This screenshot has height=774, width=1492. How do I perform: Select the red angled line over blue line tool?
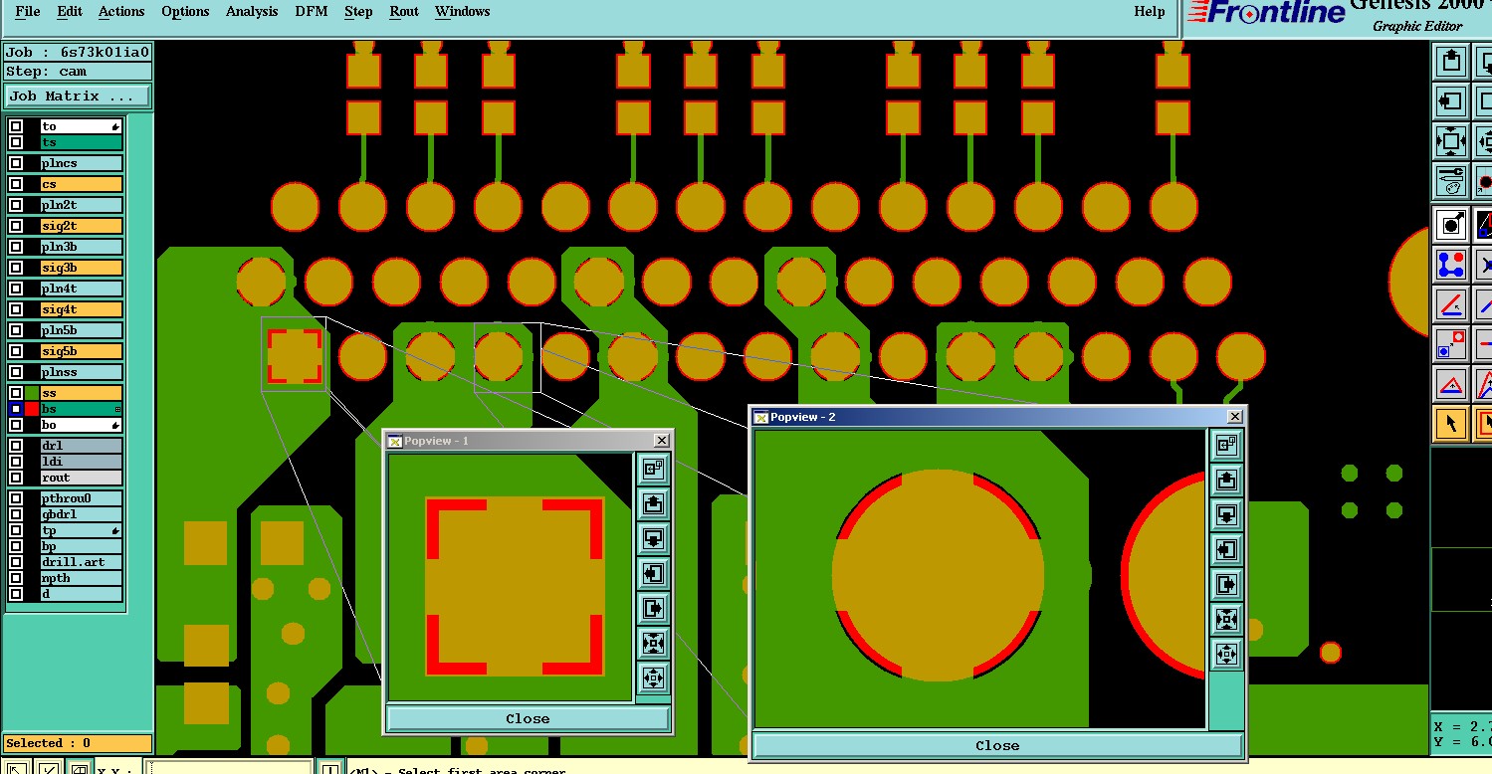pyautogui.click(x=1451, y=304)
